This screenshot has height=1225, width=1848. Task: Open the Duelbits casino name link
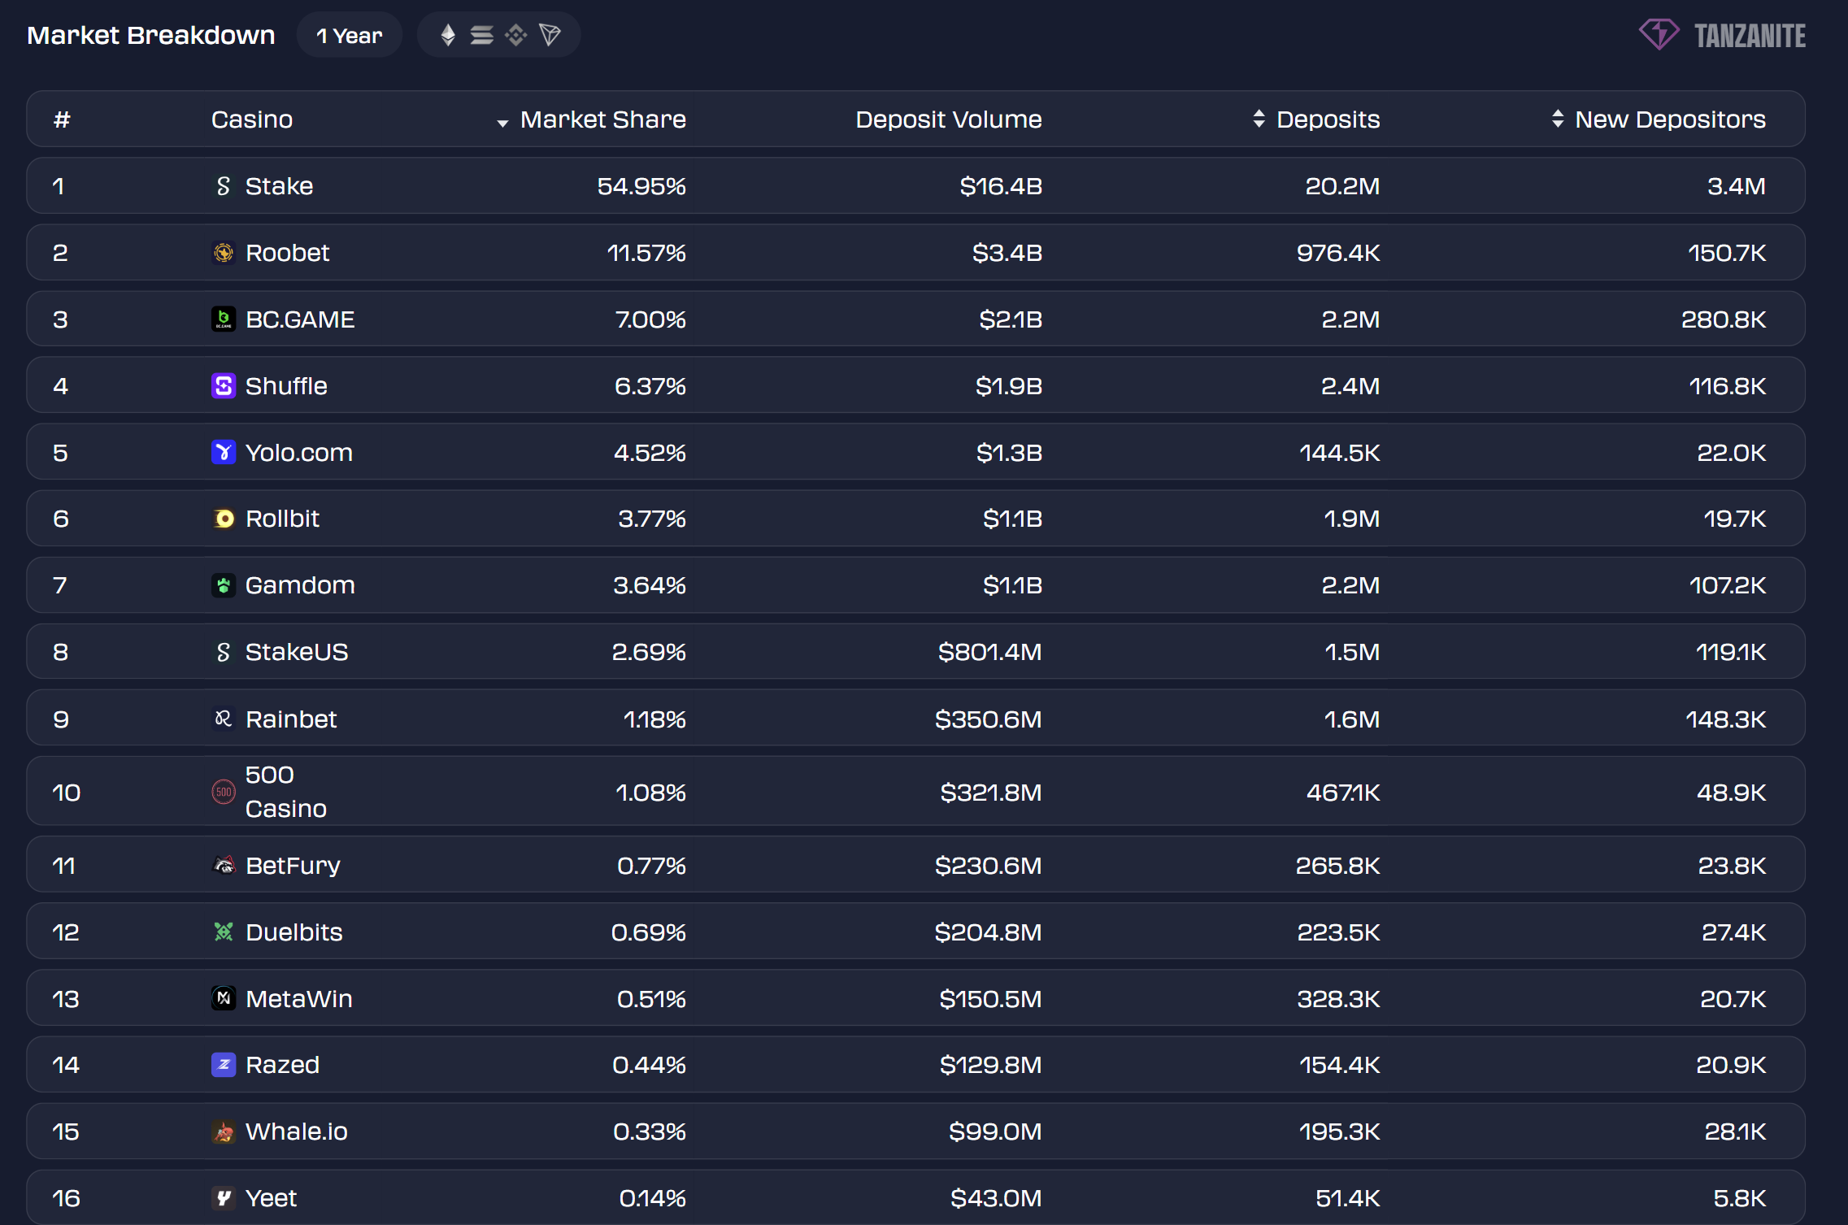[x=294, y=932]
